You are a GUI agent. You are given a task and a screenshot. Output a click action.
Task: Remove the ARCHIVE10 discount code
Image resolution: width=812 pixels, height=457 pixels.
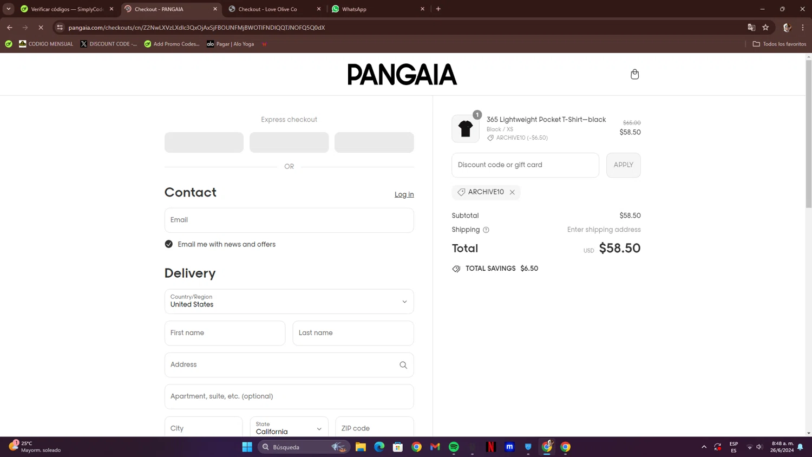coord(512,192)
